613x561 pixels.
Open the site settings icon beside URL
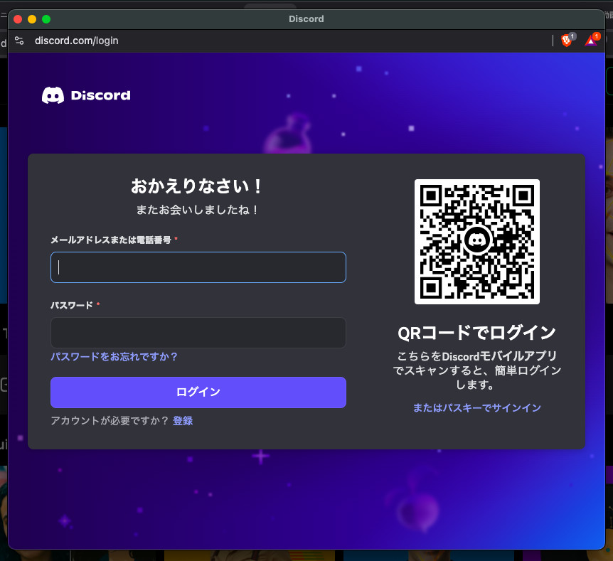(19, 41)
